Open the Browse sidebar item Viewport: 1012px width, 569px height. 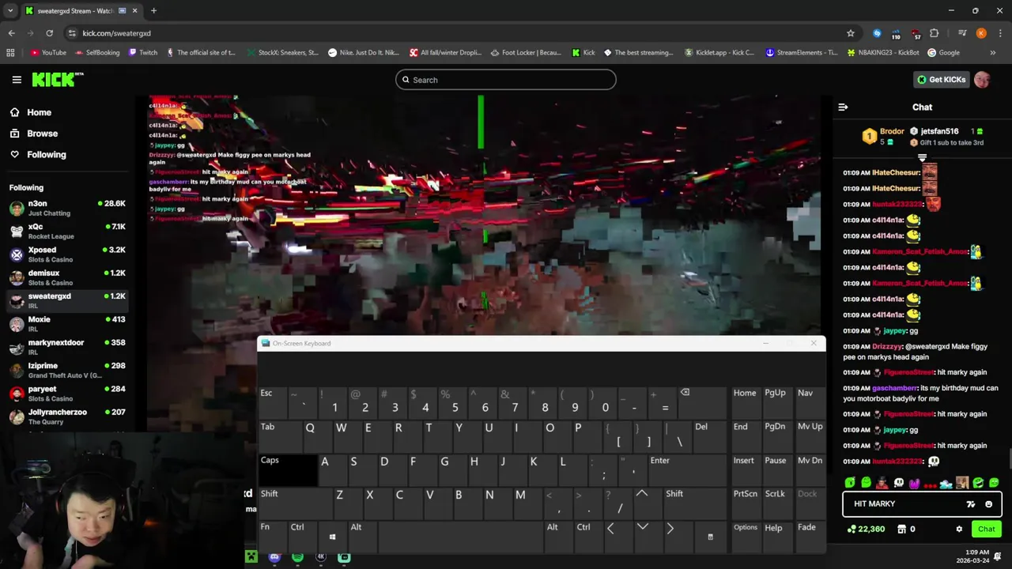[x=66, y=134]
